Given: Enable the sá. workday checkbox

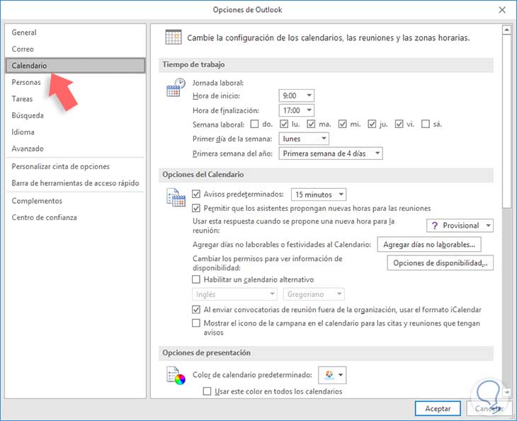Looking at the screenshot, I should pyautogui.click(x=426, y=124).
